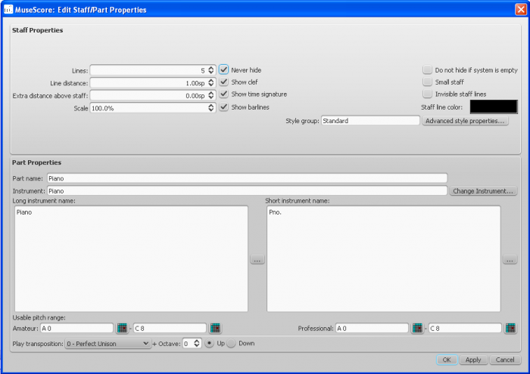Toggle the Never hide checkbox
Image resolution: width=530 pixels, height=374 pixels.
223,70
